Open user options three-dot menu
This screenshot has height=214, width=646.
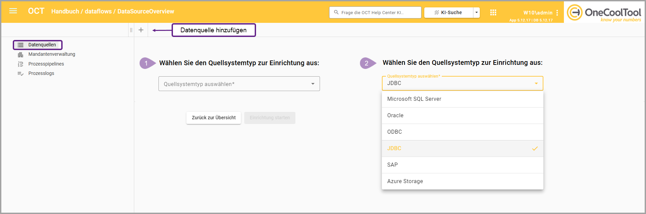point(557,13)
